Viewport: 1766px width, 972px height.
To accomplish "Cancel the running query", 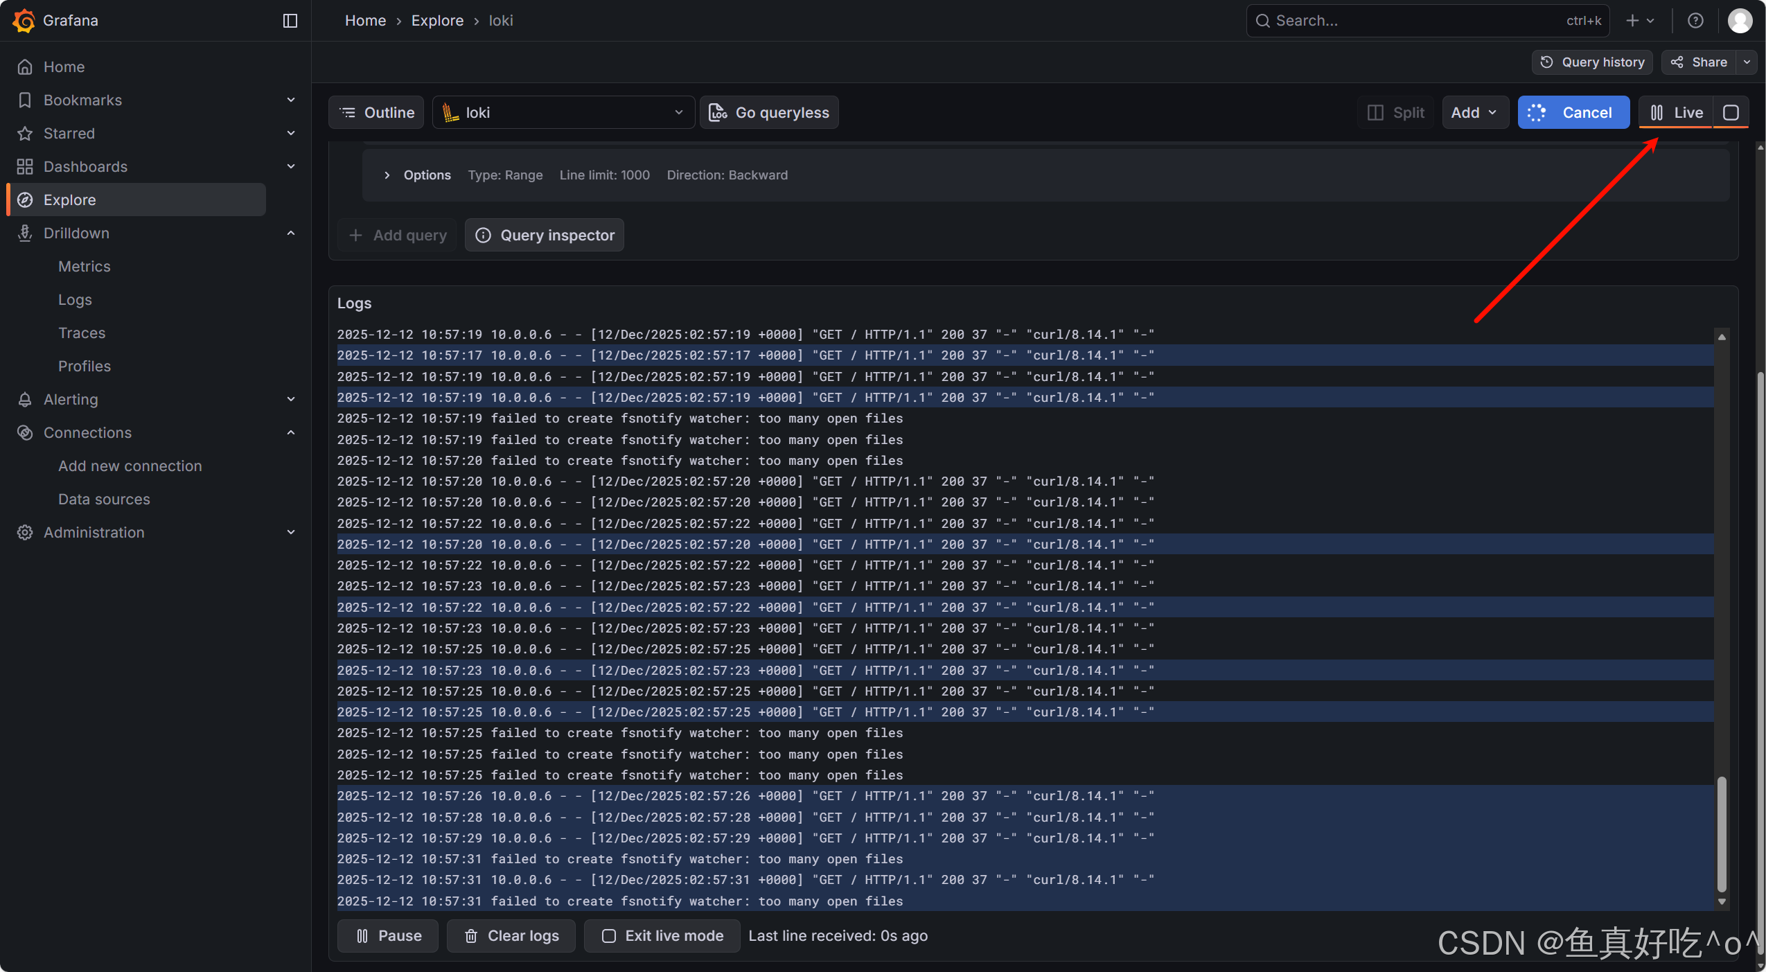I will pyautogui.click(x=1573, y=112).
